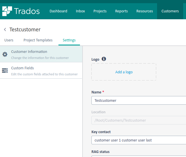The height and width of the screenshot is (157, 186).
Task: Go to the Inbox section
Action: pyautogui.click(x=80, y=11)
